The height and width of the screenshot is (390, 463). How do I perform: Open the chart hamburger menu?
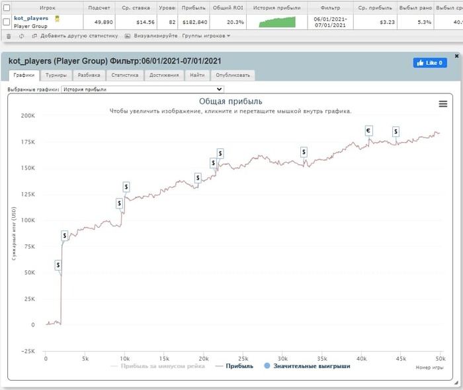coord(442,104)
